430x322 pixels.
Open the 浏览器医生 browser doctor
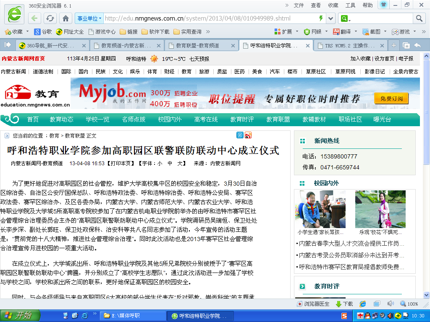click(x=313, y=304)
